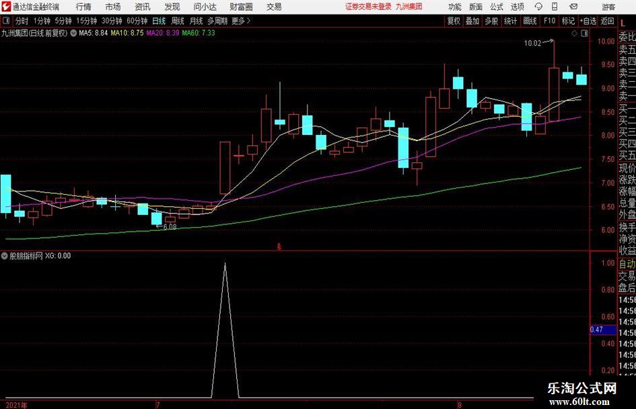Image resolution: width=636 pixels, height=409 pixels.
Task: Open the mobile phone icon in title bar
Action: (555, 7)
